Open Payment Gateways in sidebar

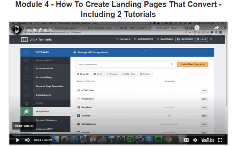click(46, 120)
